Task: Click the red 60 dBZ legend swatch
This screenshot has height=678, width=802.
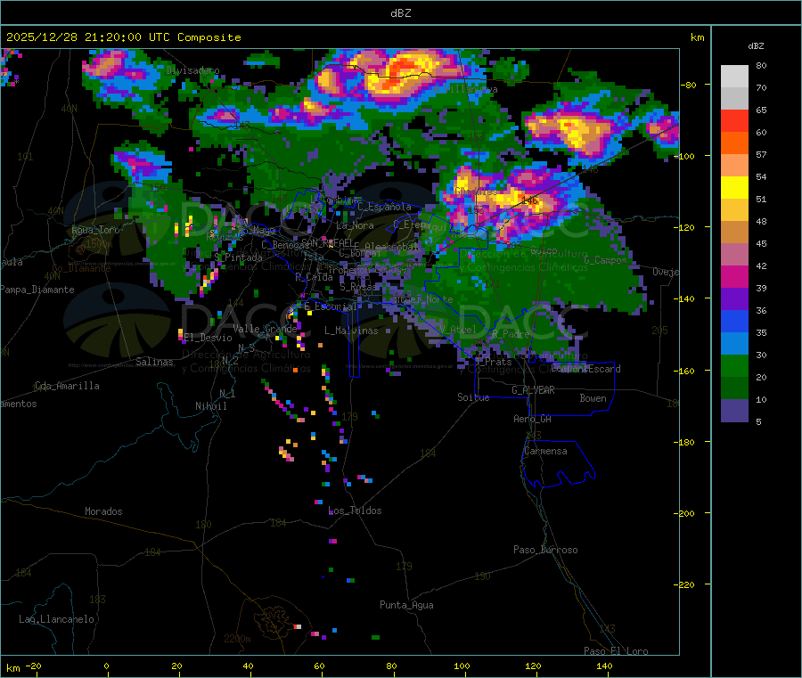Action: click(x=734, y=120)
